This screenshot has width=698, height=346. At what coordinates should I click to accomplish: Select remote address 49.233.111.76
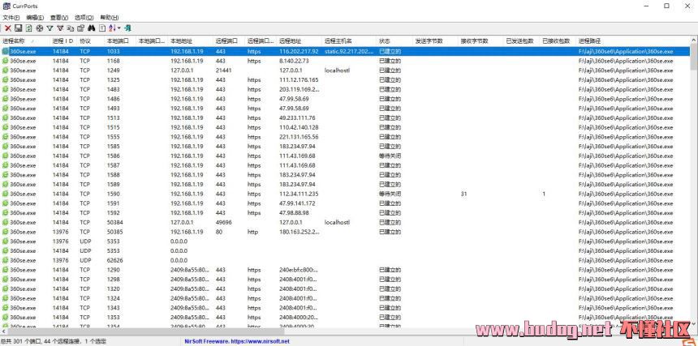(297, 117)
